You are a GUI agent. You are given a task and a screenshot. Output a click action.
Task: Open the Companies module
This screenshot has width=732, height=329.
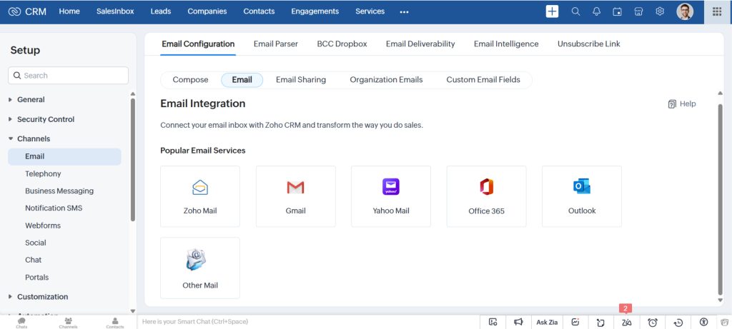tap(207, 11)
